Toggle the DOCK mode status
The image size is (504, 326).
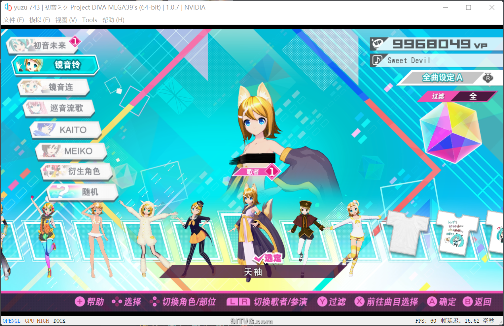click(59, 321)
